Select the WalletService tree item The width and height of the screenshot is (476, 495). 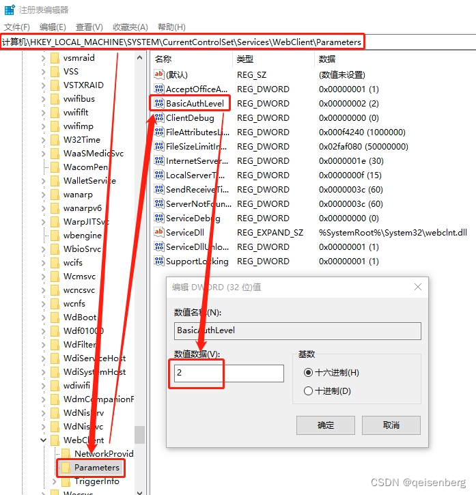[x=89, y=180]
